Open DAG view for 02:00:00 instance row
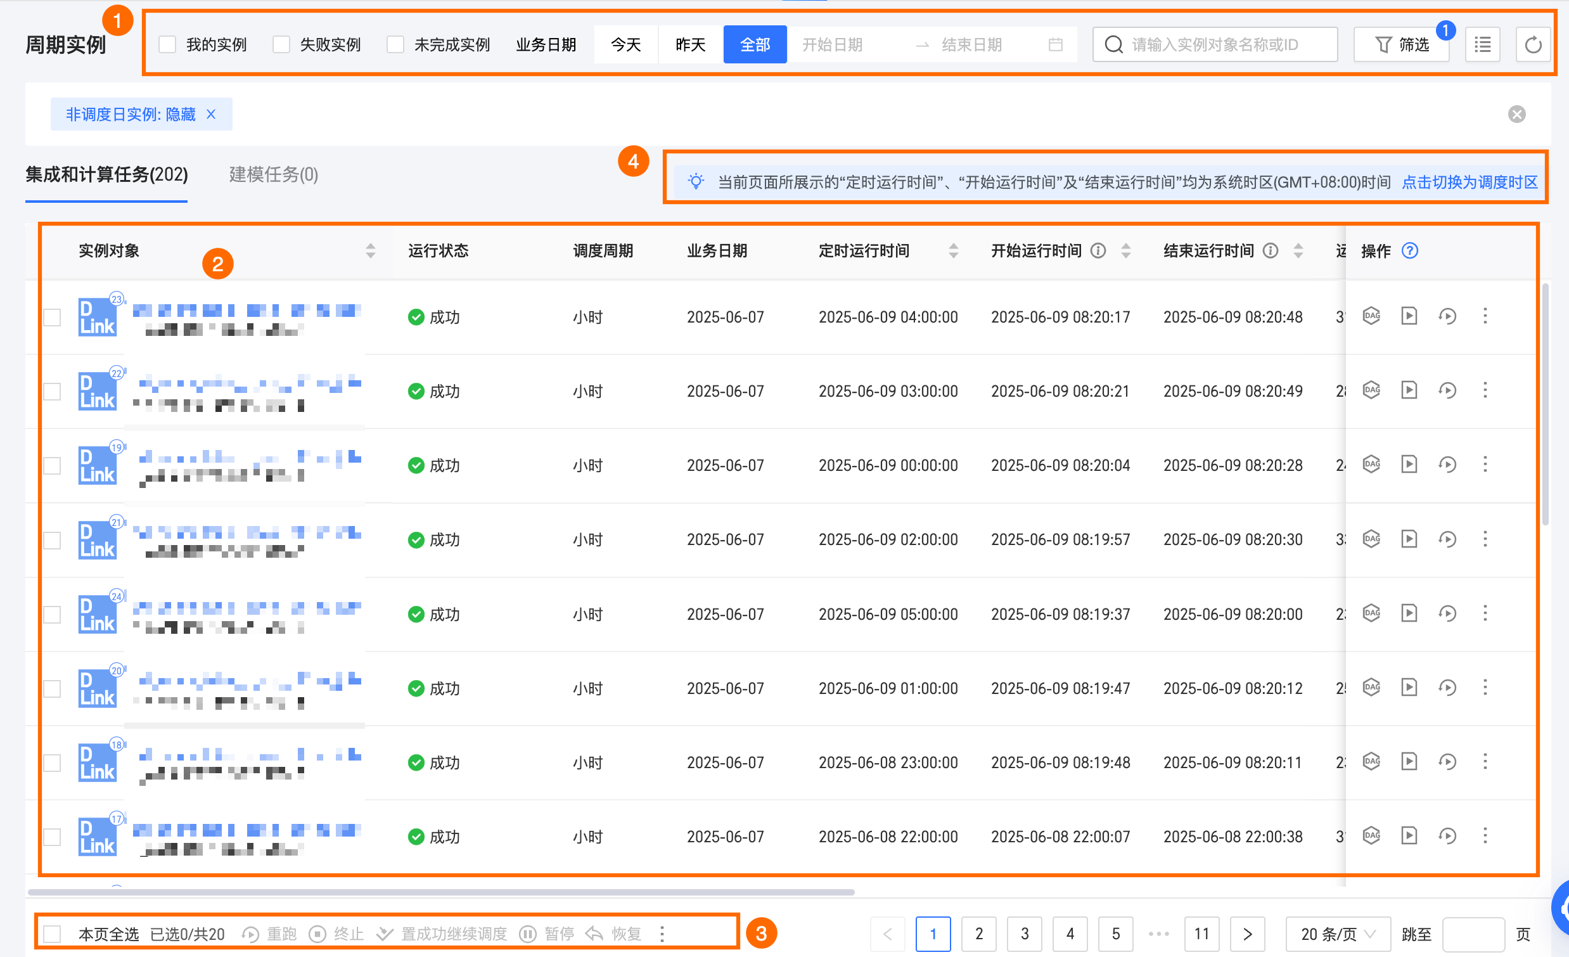The image size is (1569, 957). tap(1371, 539)
